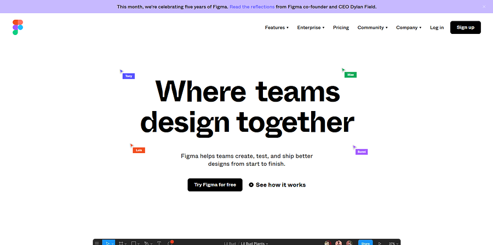The image size is (493, 245).
Task: Dismiss the purple announcement banner
Action: (484, 7)
